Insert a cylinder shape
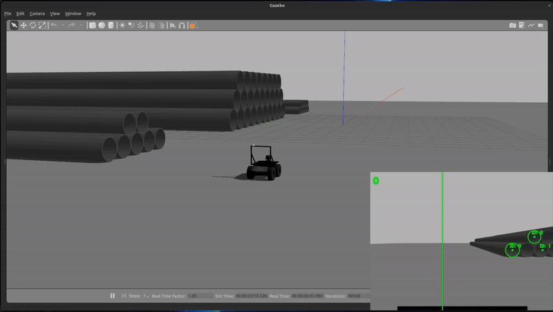The width and height of the screenshot is (553, 312). point(111,26)
